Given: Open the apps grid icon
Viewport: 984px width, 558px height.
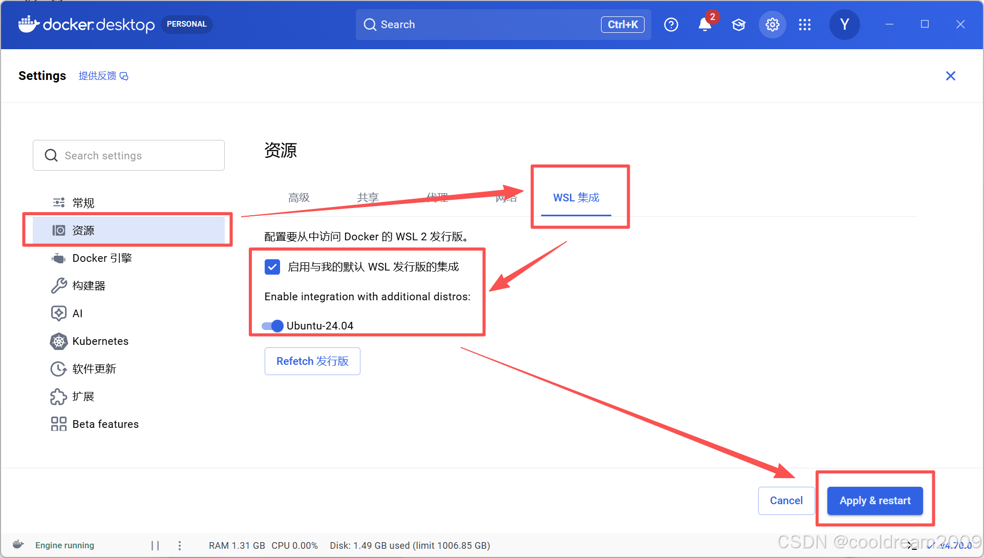Looking at the screenshot, I should pyautogui.click(x=804, y=25).
